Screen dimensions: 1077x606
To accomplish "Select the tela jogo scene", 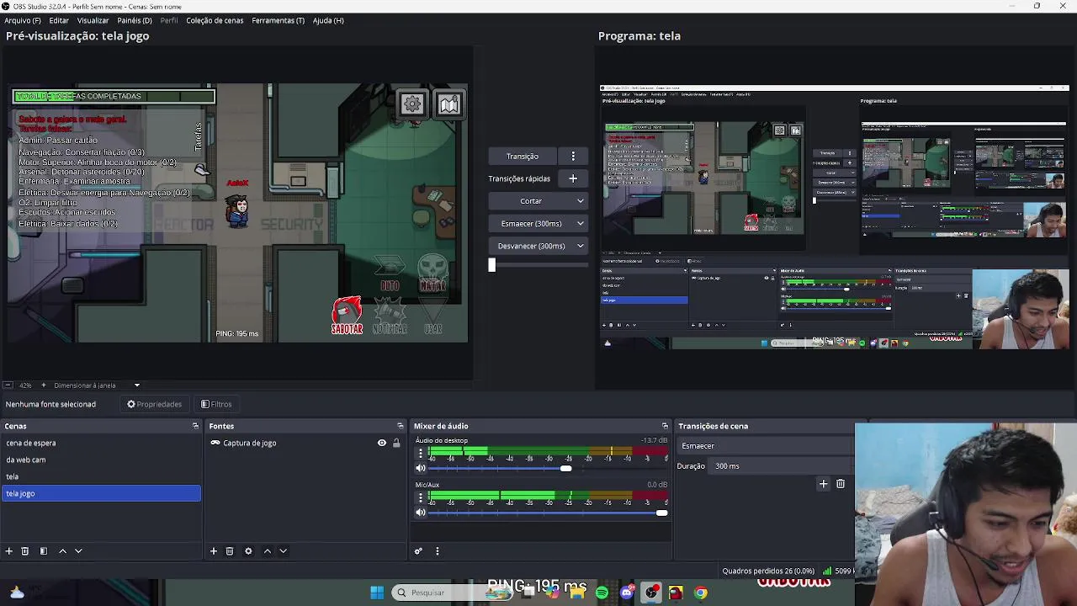I will tap(101, 493).
